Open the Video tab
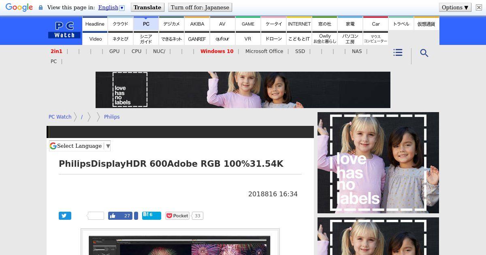Screen dimensions: 486x255 [x=95, y=38]
